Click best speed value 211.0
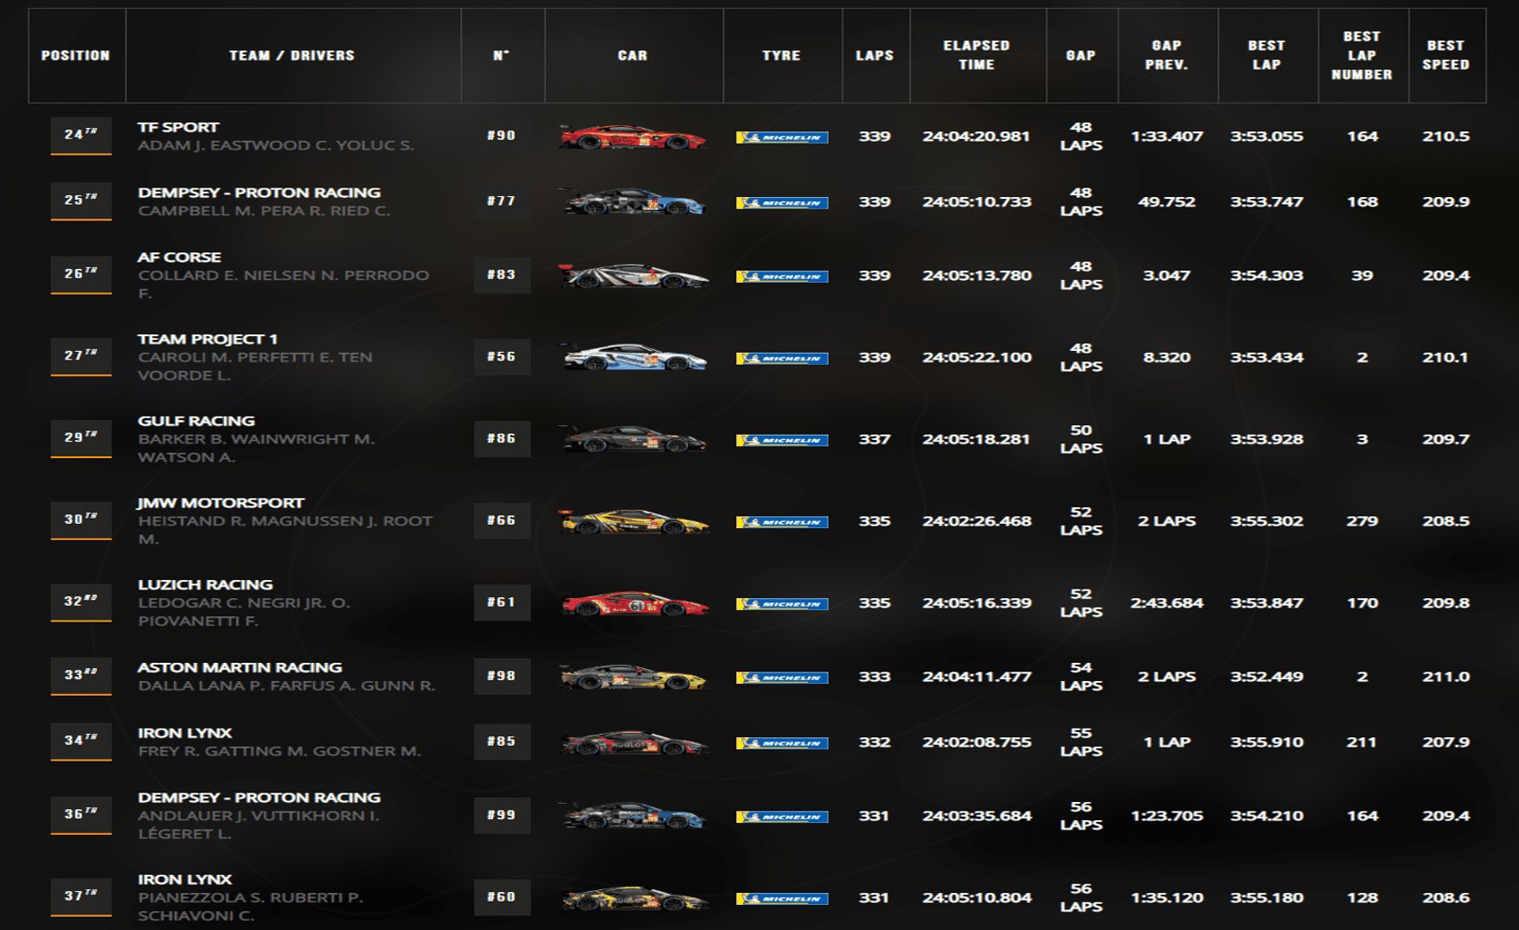Image resolution: width=1519 pixels, height=930 pixels. point(1446,677)
